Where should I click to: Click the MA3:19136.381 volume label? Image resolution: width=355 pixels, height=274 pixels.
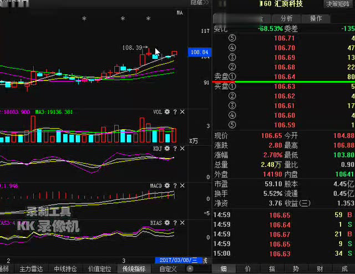coord(54,112)
